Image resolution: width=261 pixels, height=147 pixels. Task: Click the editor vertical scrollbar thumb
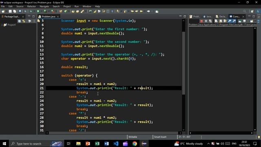(x=184, y=63)
